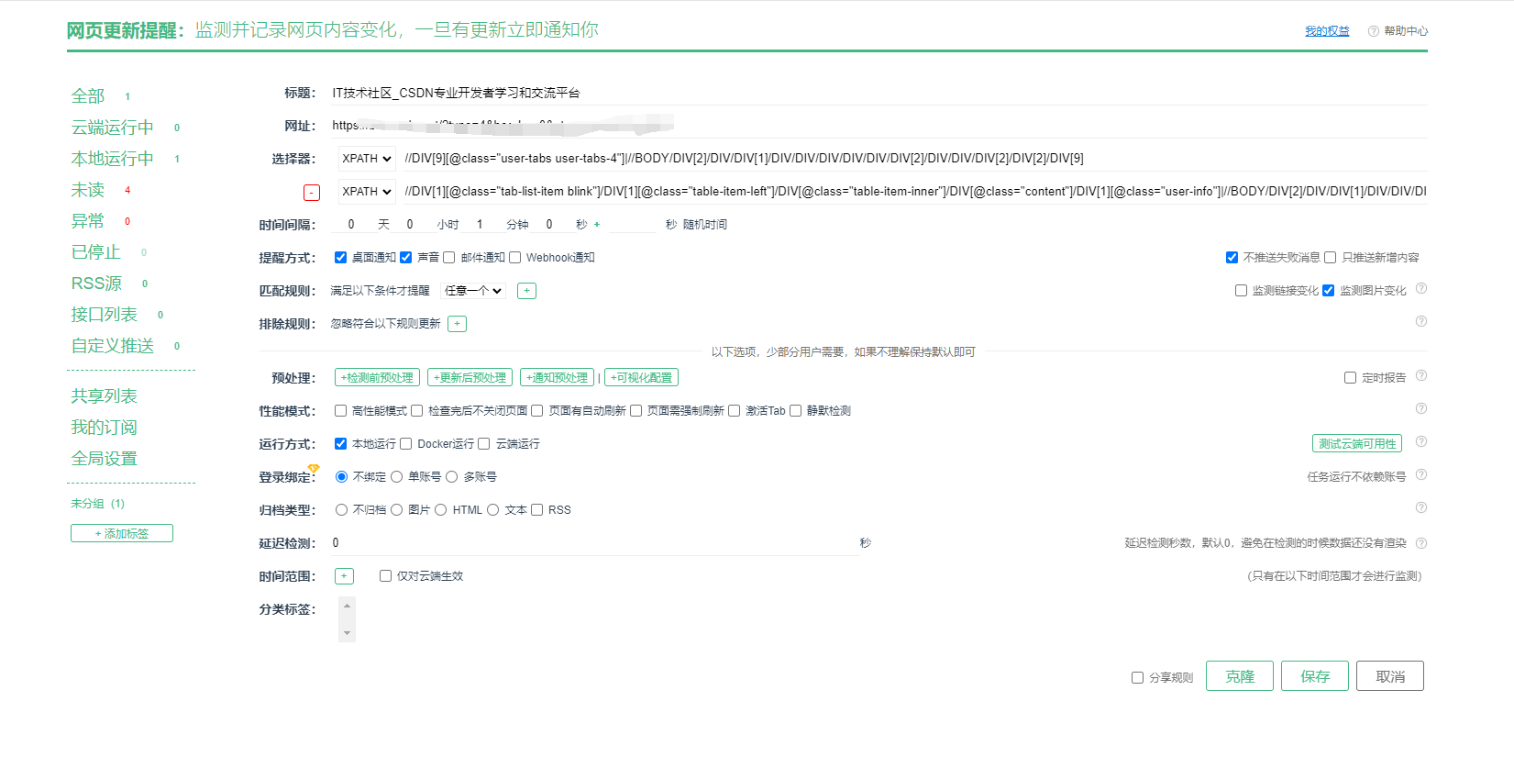Enable 高性能模式 checkbox
1514x768 pixels.
tap(340, 411)
